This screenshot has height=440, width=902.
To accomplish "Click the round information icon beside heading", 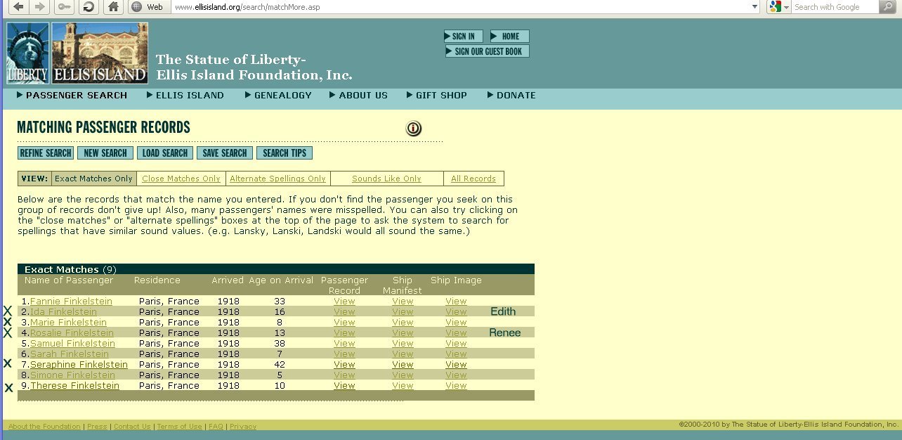I will (x=414, y=129).
